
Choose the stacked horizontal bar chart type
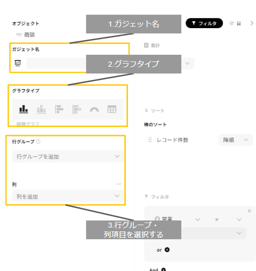(77, 109)
